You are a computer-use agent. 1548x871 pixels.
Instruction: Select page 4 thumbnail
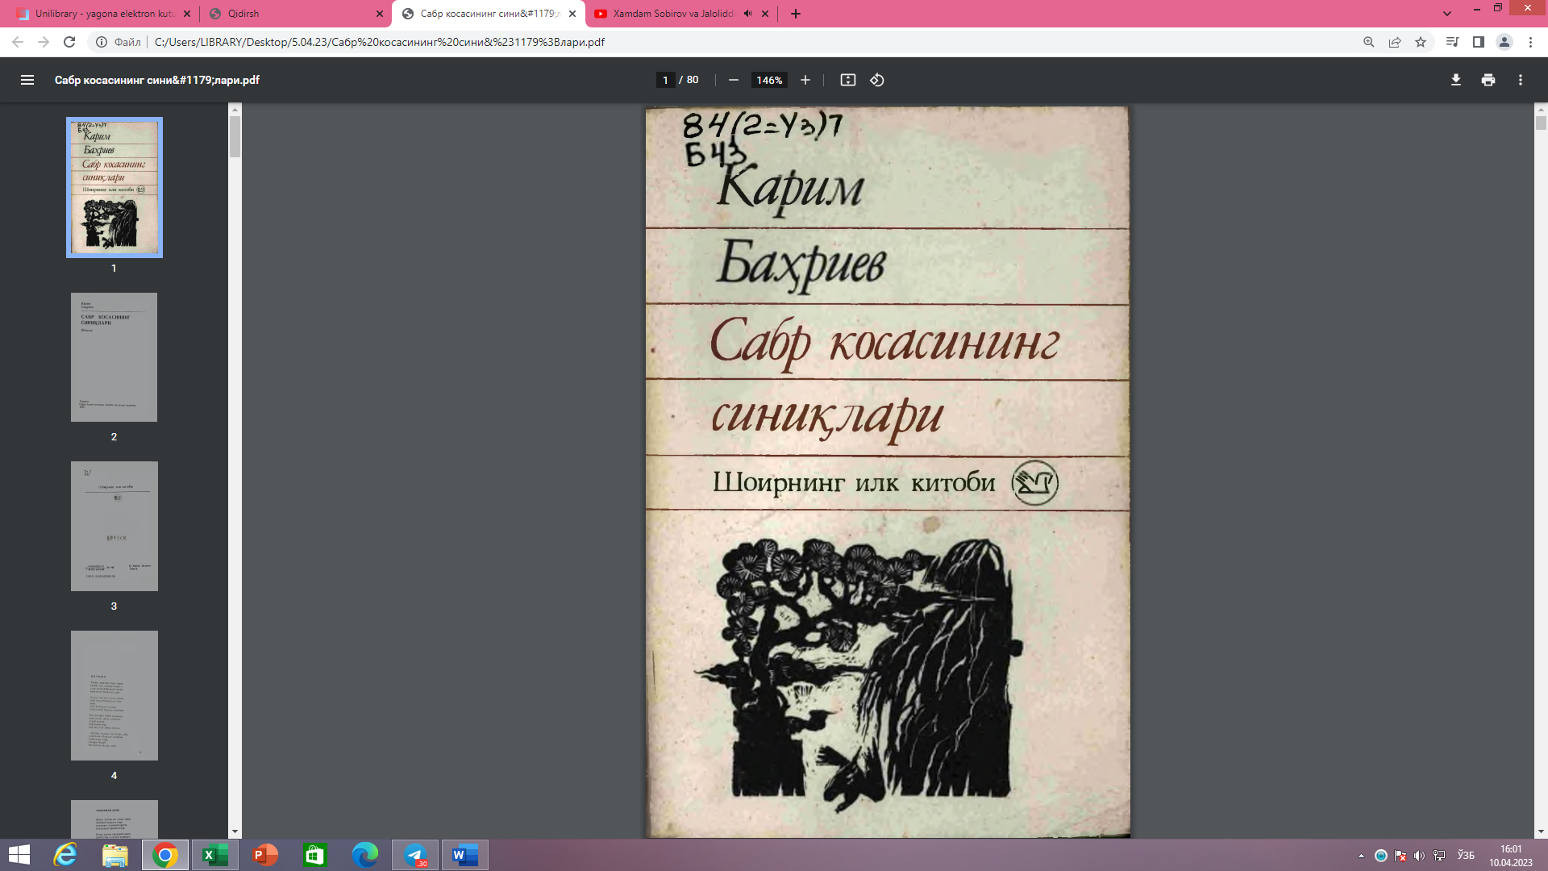pos(114,695)
